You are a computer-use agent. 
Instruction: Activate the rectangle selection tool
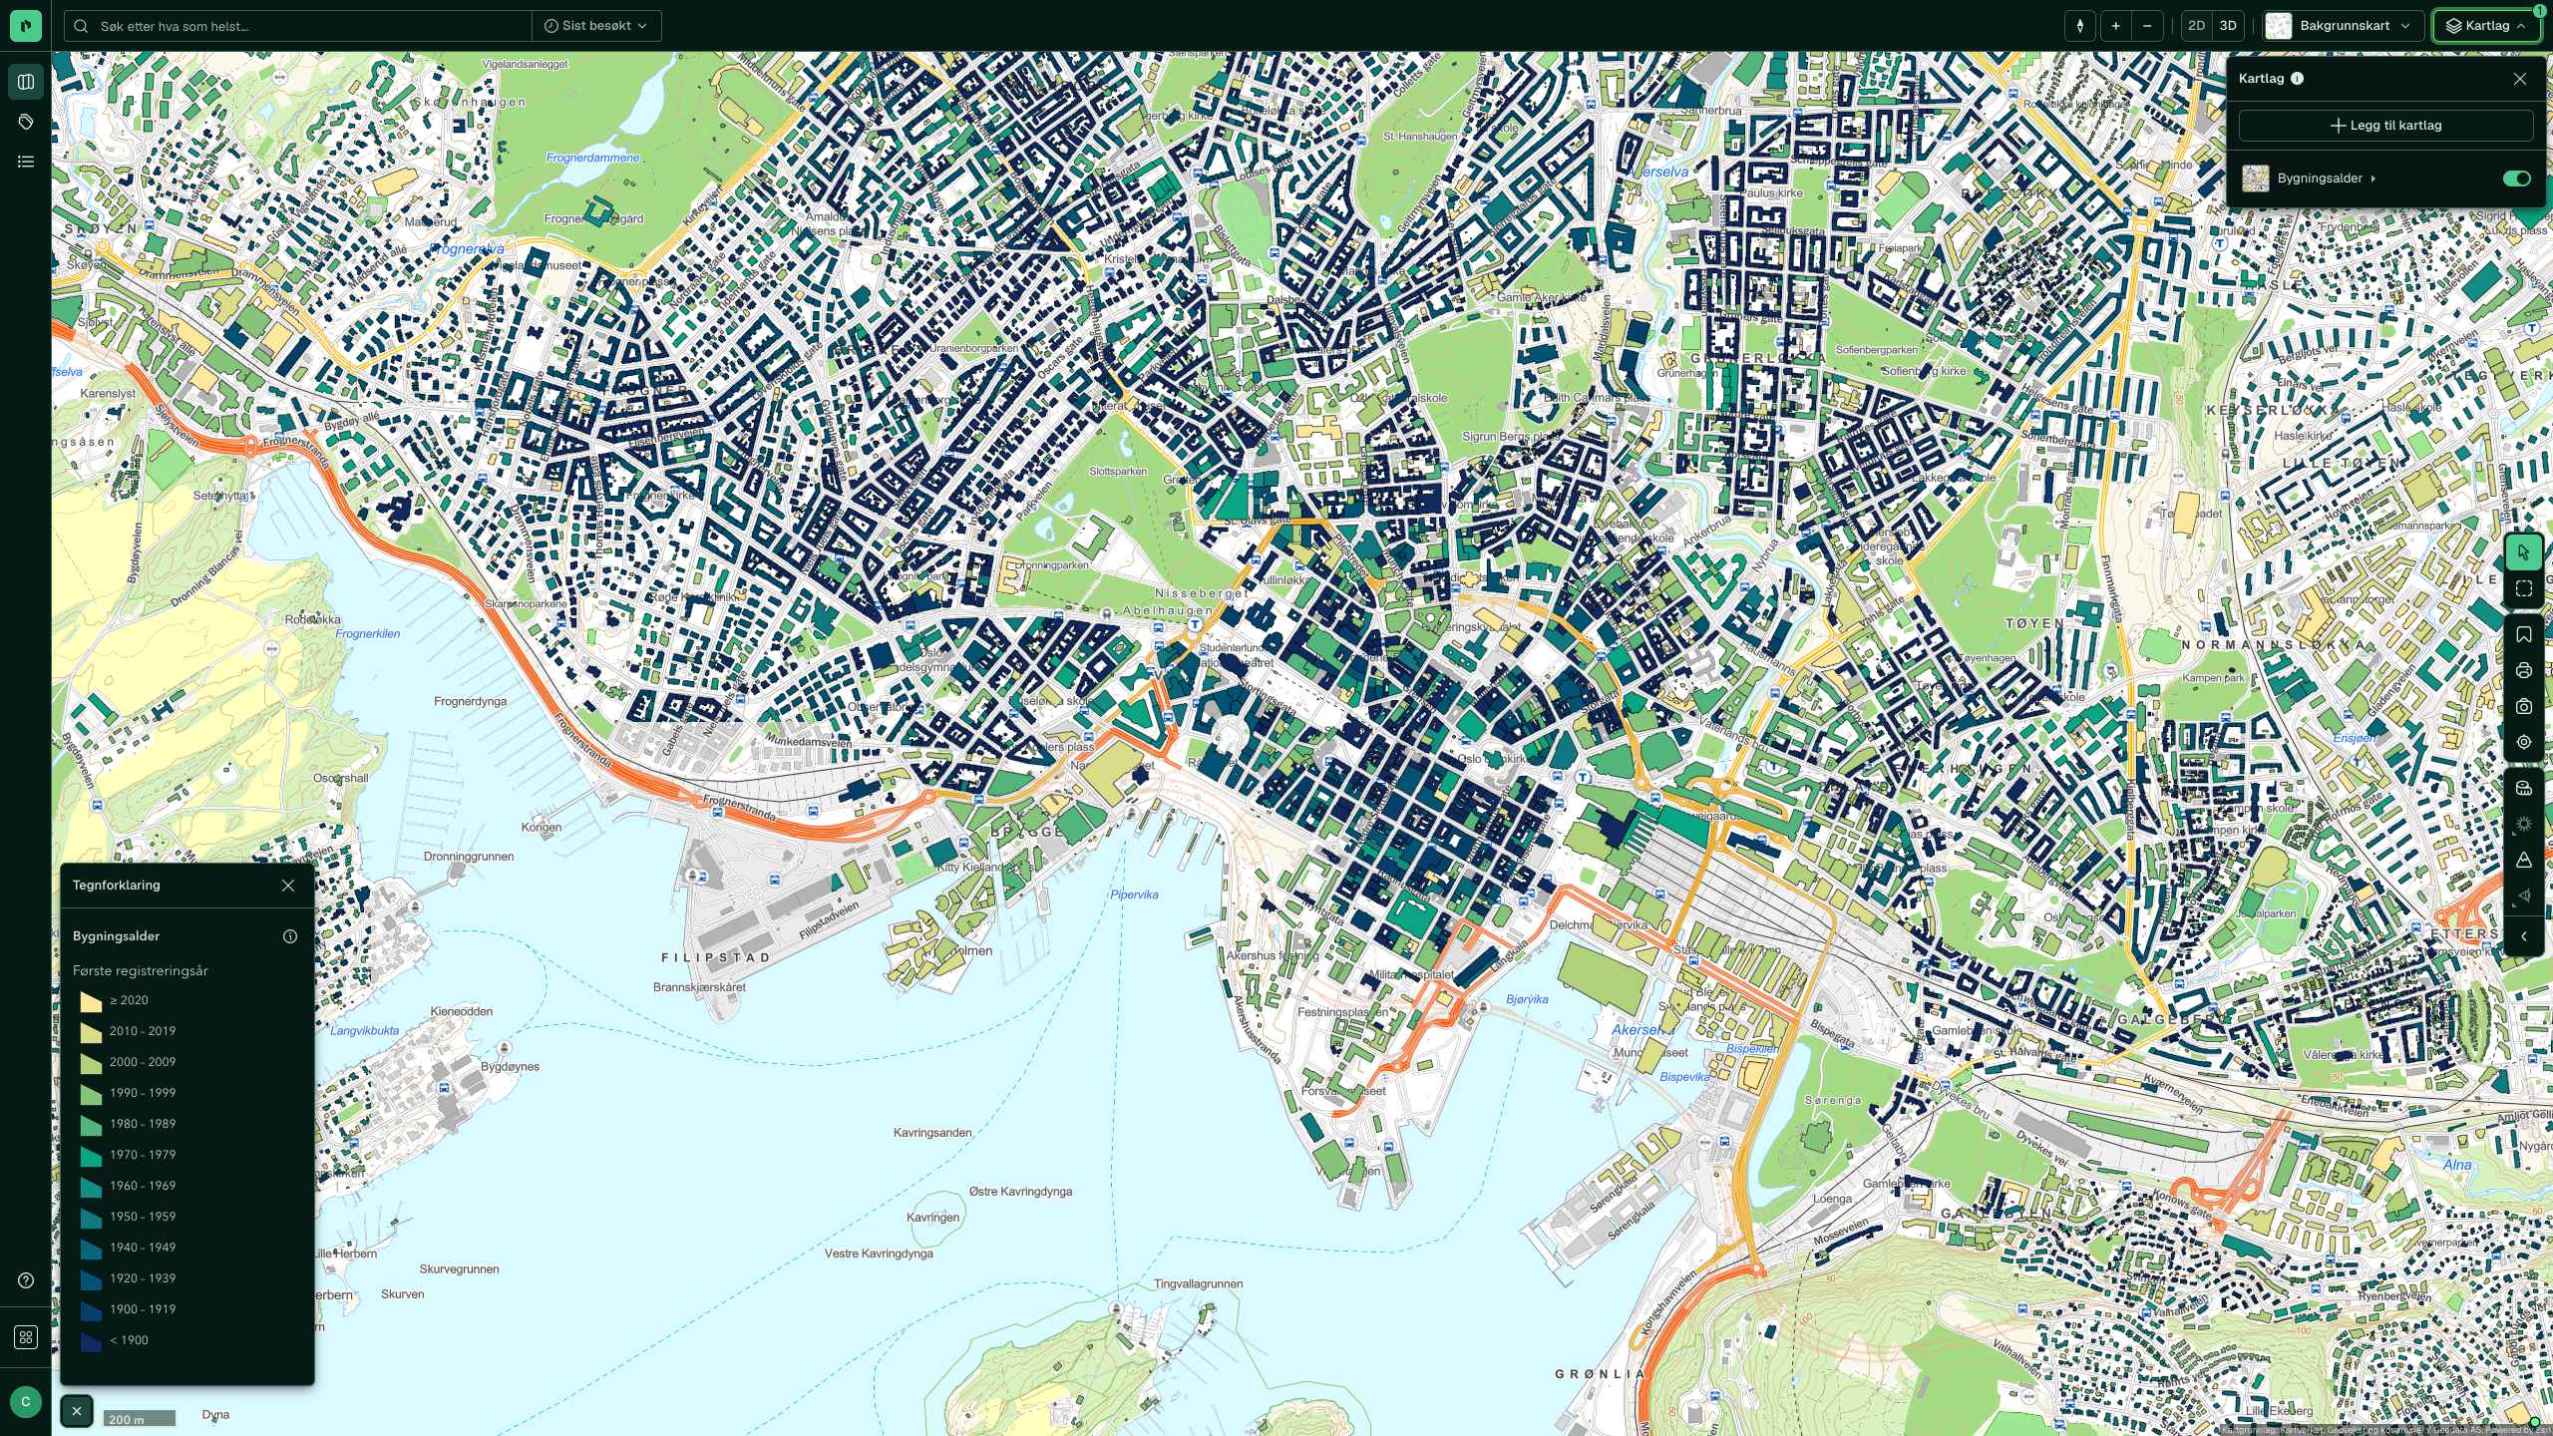[x=2523, y=589]
